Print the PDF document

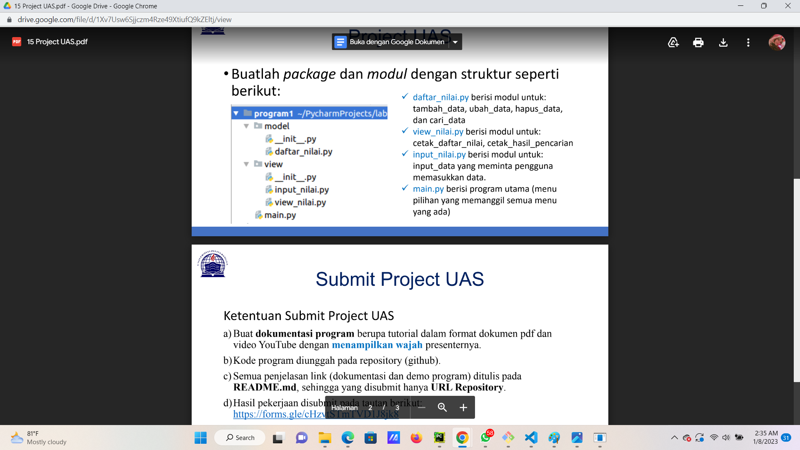[x=698, y=42]
